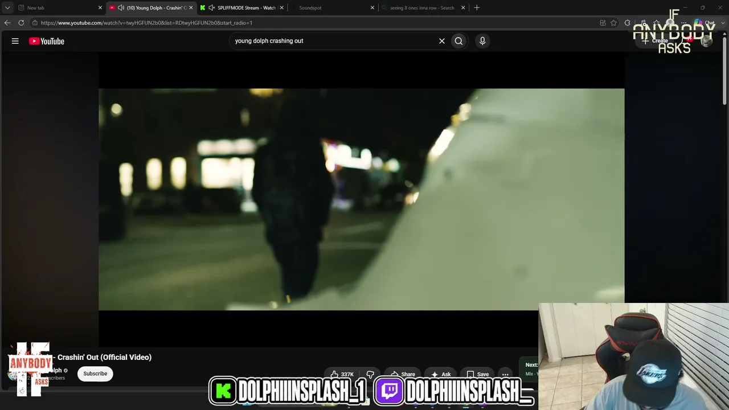729x410 pixels.
Task: Click the video player to pause
Action: tap(361, 199)
